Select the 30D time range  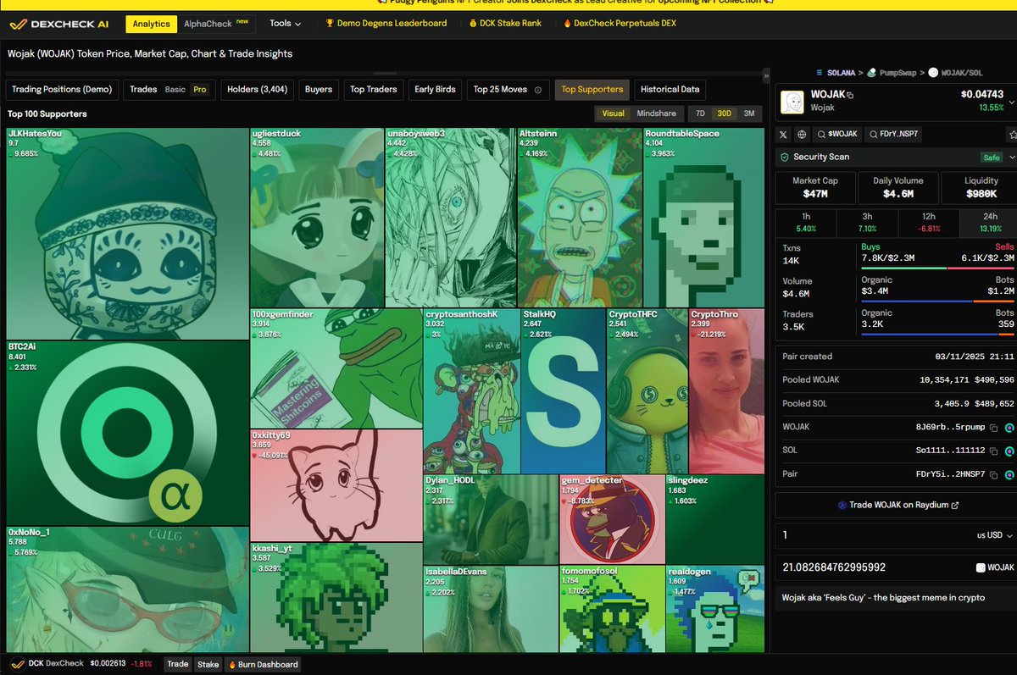(x=724, y=113)
